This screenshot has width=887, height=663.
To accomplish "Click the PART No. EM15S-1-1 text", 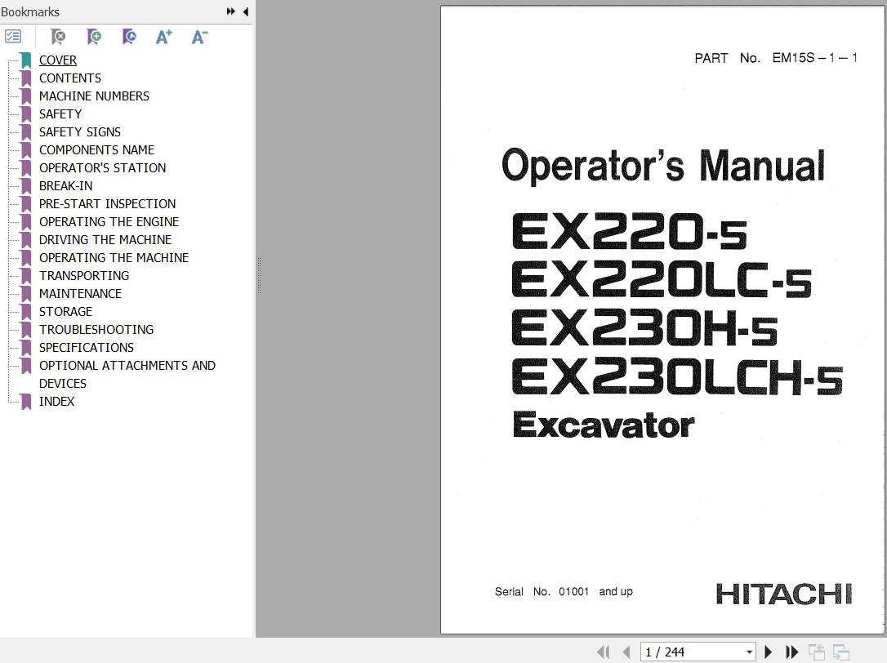I will click(x=776, y=58).
